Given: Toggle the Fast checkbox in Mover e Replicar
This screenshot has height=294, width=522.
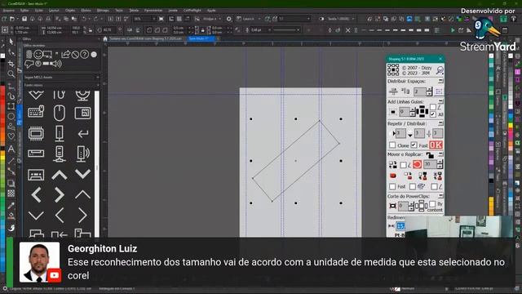Looking at the screenshot, I should click(392, 187).
